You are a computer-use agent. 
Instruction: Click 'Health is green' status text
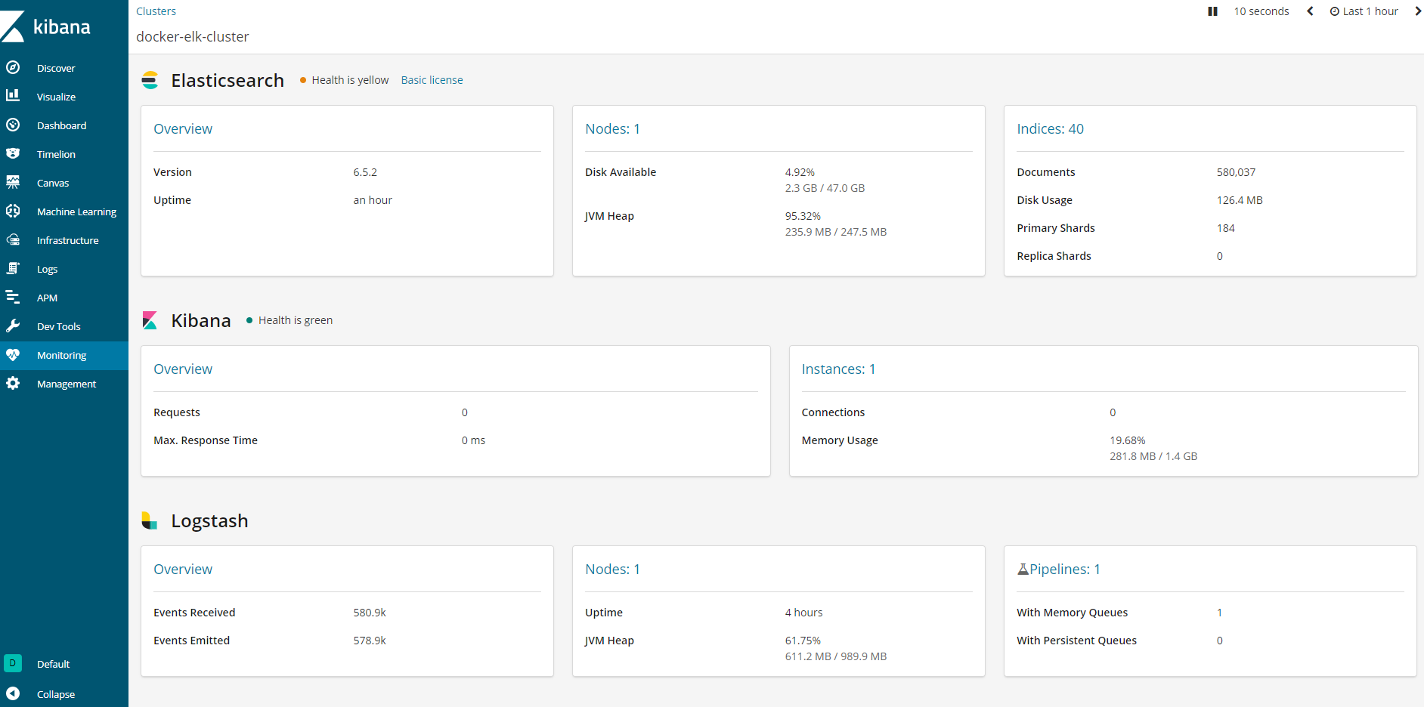point(296,320)
